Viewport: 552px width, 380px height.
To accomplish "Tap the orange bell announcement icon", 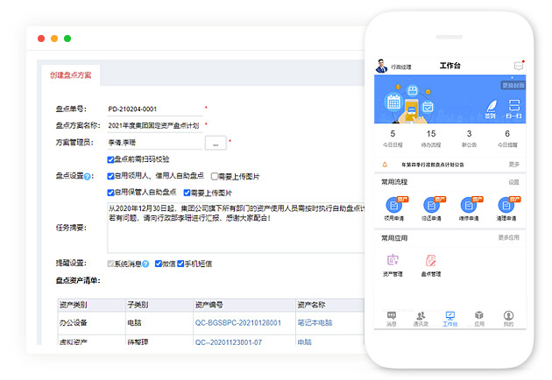I will pyautogui.click(x=385, y=165).
